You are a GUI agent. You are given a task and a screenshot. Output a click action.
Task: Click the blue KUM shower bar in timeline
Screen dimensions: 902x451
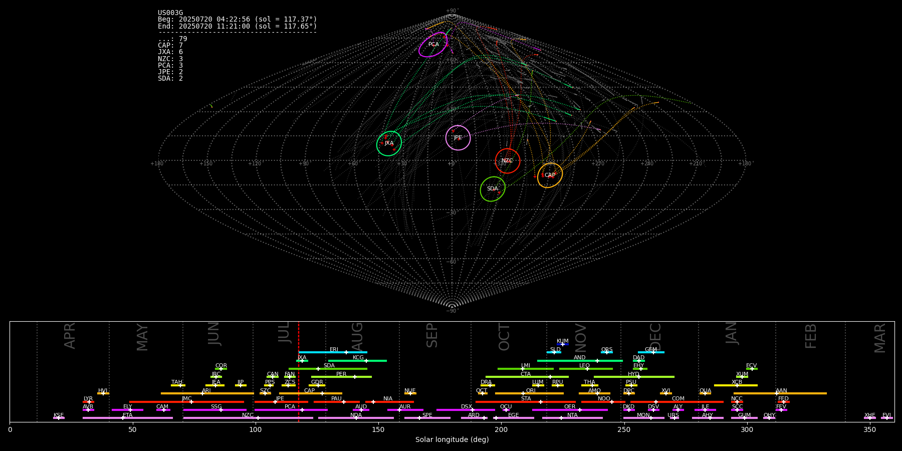pyautogui.click(x=563, y=344)
